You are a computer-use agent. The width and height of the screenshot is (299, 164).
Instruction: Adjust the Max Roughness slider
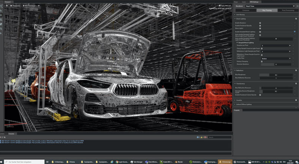276,75
